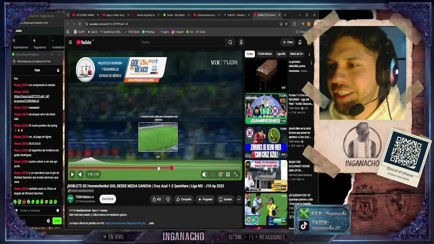Viewport: 434px width, 244px height.
Task: Click the YouTube URL address bar
Action: [183, 24]
